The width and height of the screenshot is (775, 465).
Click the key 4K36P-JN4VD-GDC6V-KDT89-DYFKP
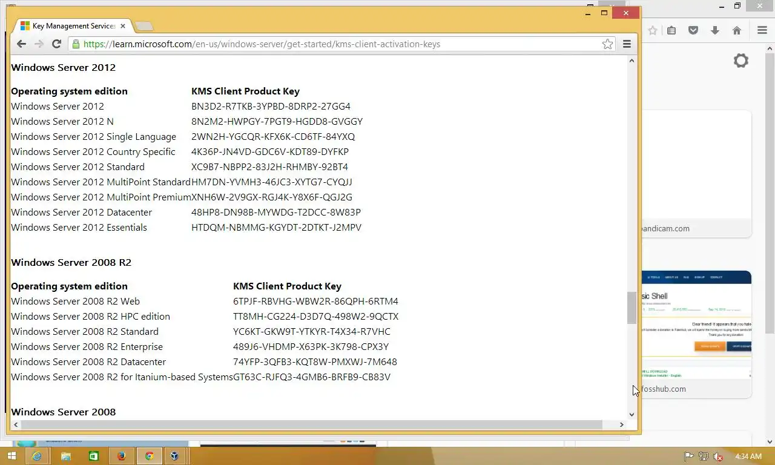point(270,152)
